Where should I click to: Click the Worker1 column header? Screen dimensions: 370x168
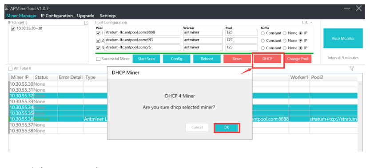(299, 77)
